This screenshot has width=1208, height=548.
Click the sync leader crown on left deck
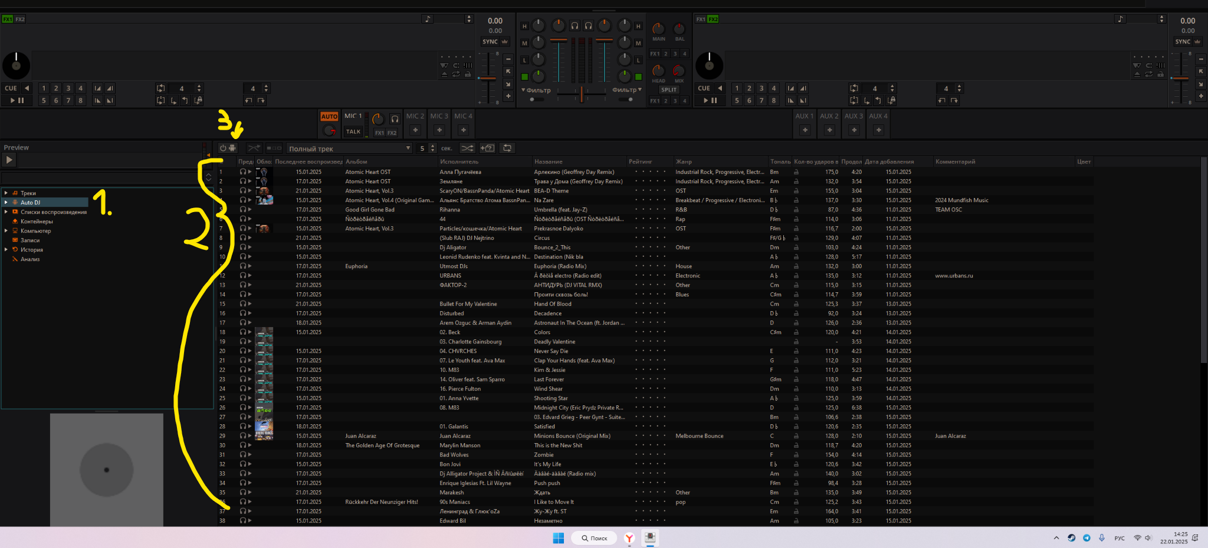click(x=504, y=41)
